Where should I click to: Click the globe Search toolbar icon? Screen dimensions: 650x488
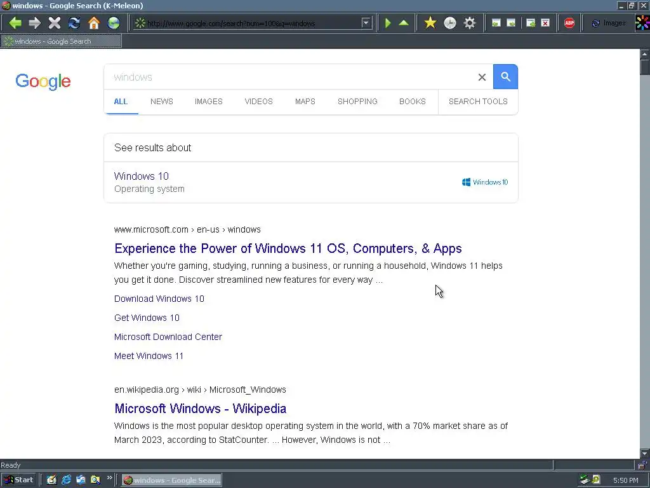click(x=114, y=23)
